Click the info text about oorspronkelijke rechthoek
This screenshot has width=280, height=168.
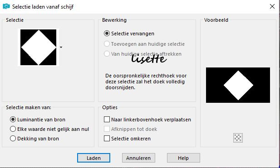point(146,82)
